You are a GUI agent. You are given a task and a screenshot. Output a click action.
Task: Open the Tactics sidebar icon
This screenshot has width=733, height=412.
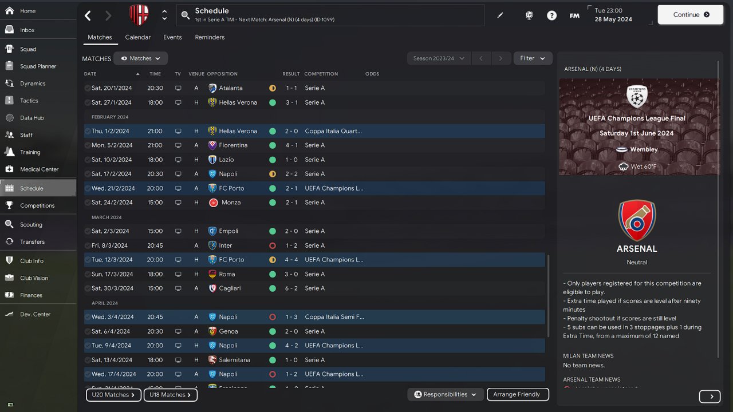(9, 101)
